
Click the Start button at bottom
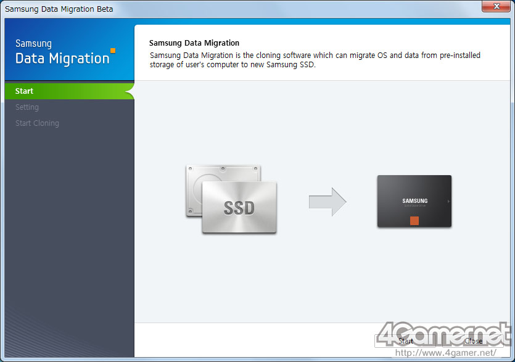[406, 341]
